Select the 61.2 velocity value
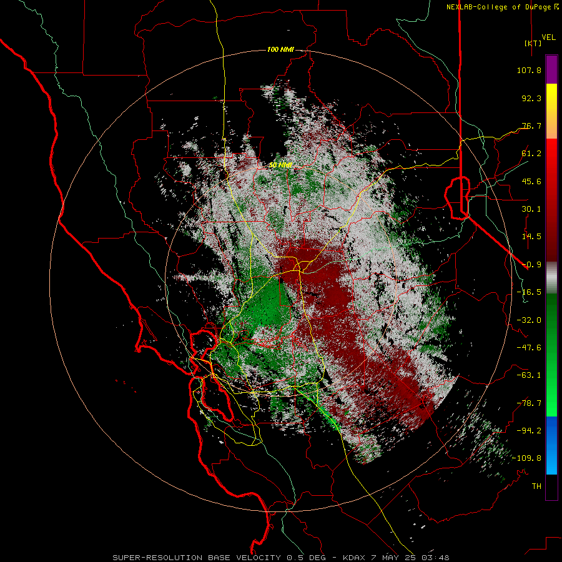Viewport: 562px width, 562px height. point(531,154)
